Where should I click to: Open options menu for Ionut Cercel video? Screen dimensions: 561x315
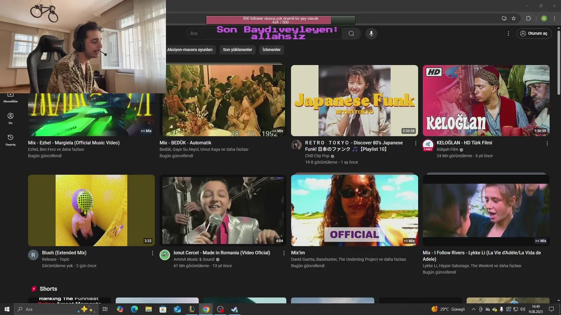coord(284,253)
